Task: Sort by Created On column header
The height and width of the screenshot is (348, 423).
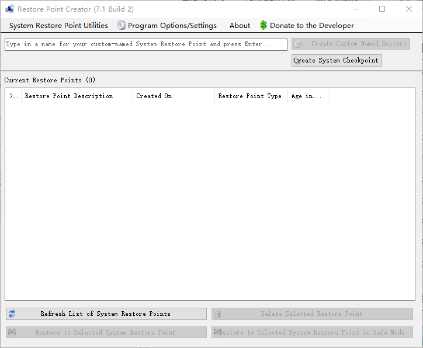Action: point(174,96)
